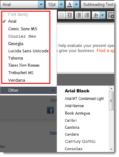Choose Comic Sans MS from font list

coord(23,29)
